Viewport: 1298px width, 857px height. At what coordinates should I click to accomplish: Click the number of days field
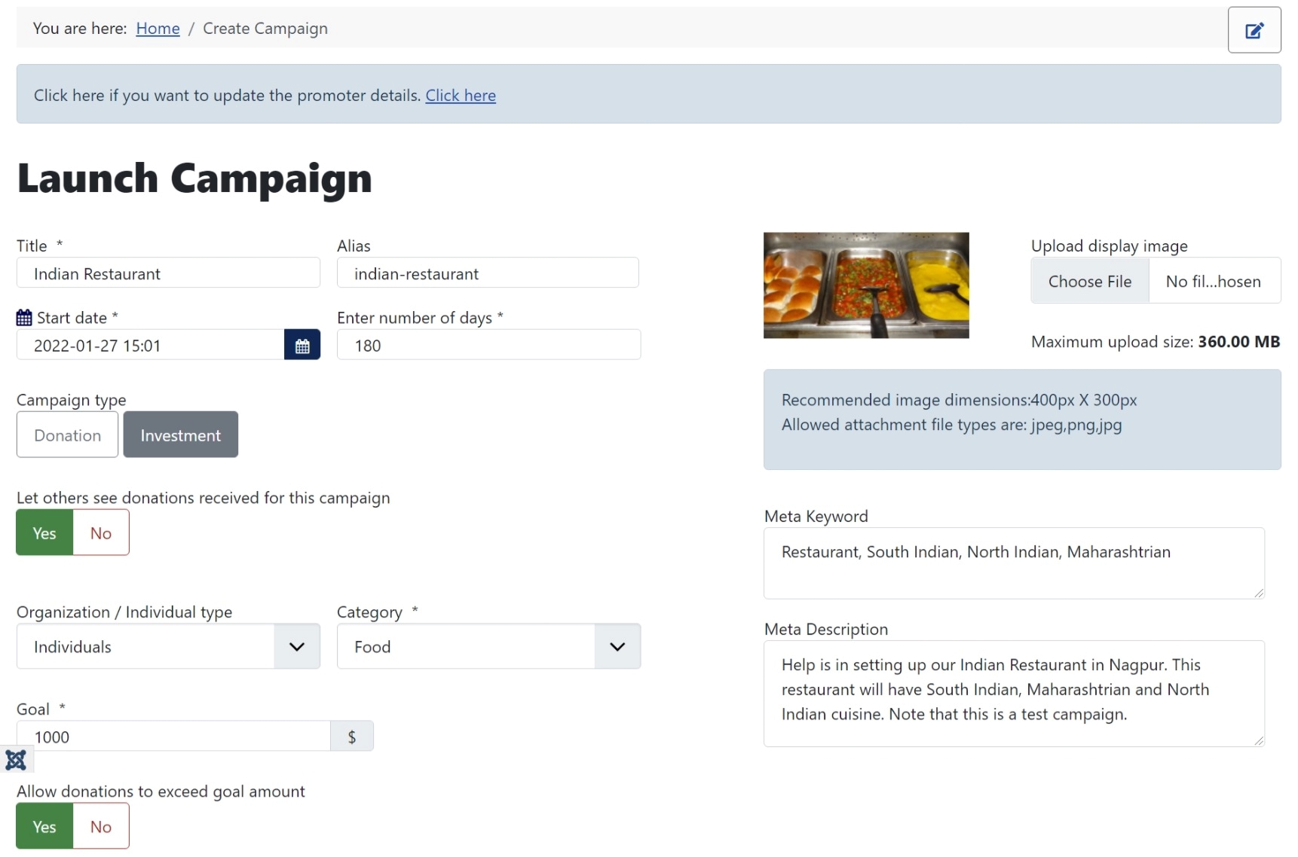[488, 346]
